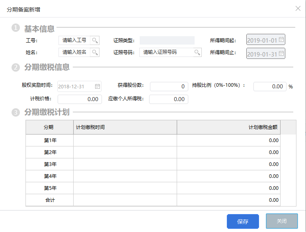306x232 pixels.
Task: Close the 分期备案新增 dialog with X
Action: pos(298,8)
